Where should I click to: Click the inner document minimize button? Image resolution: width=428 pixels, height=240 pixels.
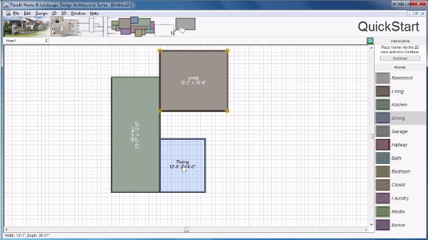(409, 13)
